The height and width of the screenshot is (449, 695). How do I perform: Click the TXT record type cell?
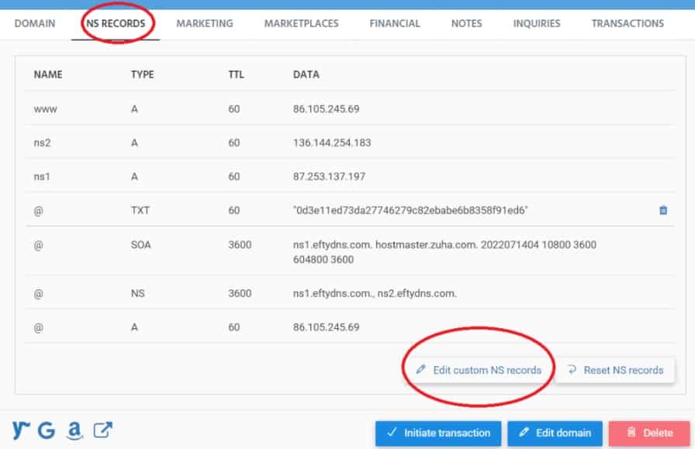(x=140, y=210)
